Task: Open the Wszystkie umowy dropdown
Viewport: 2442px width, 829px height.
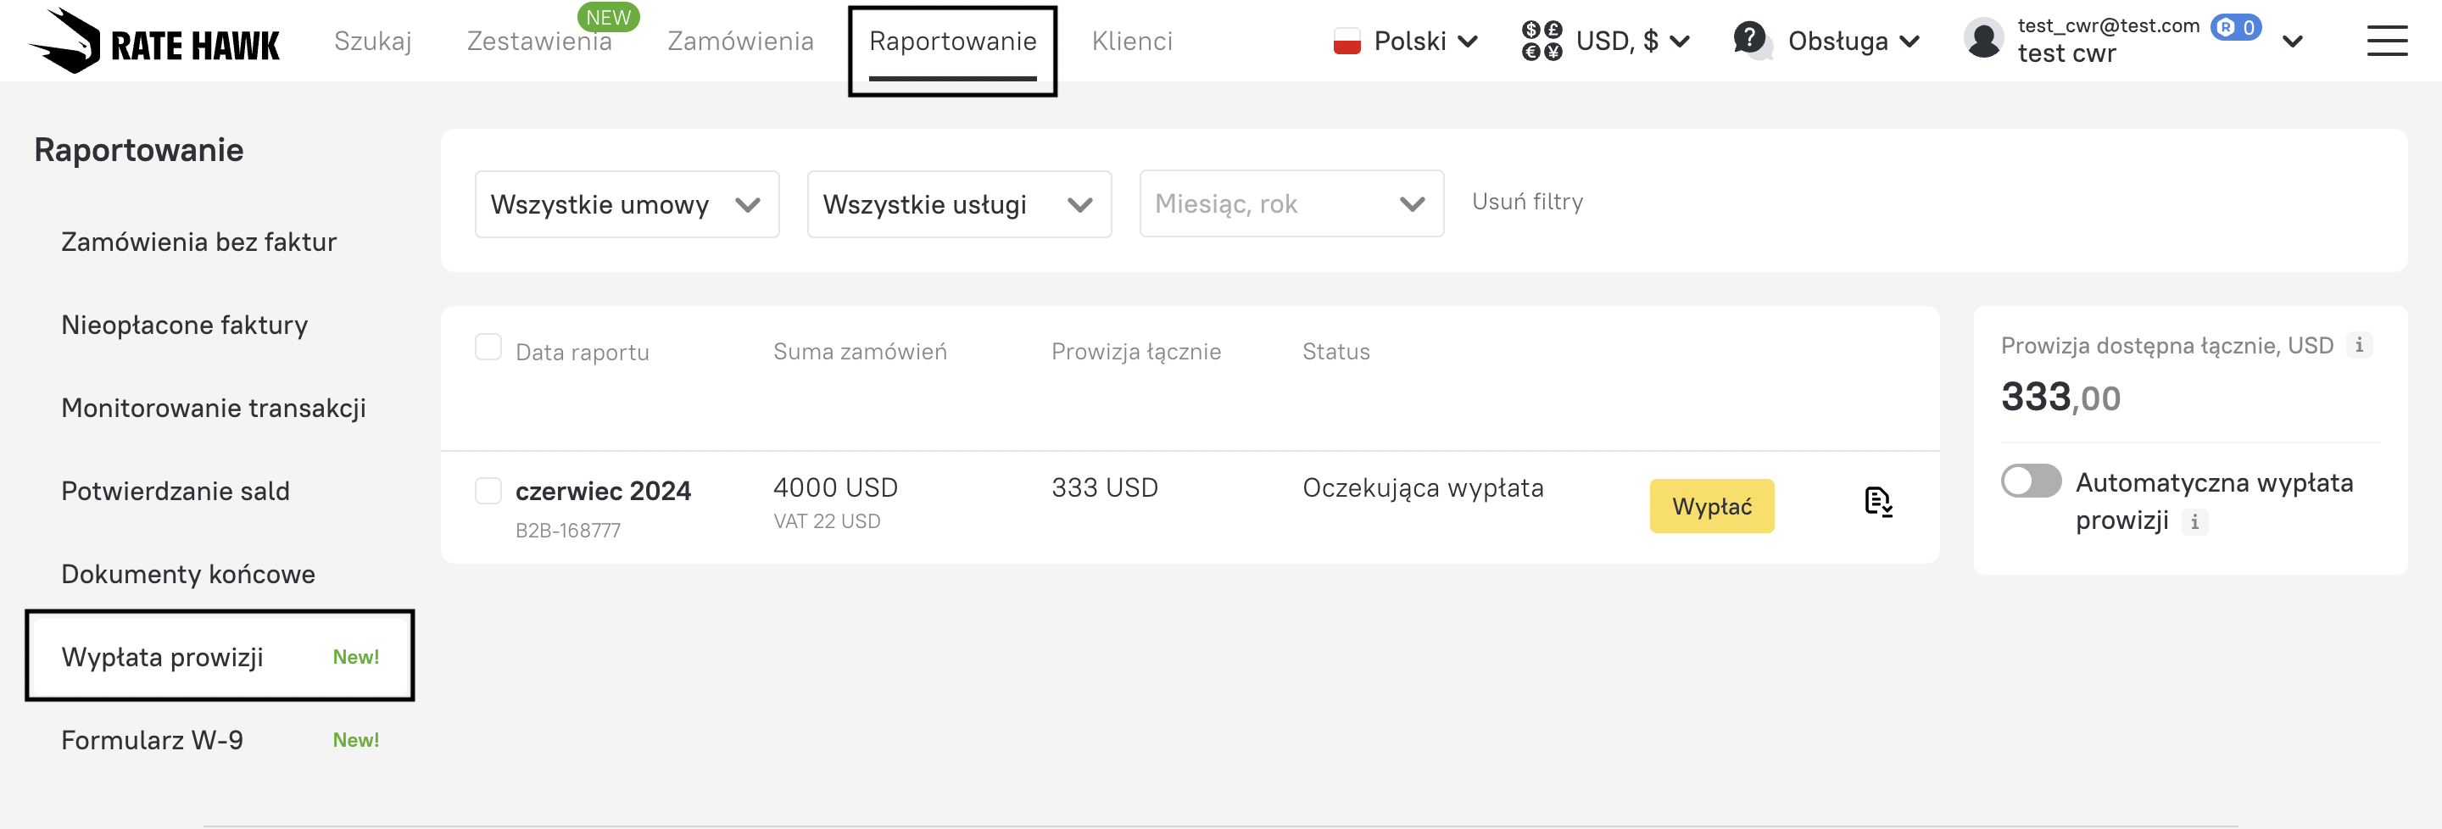Action: [626, 204]
